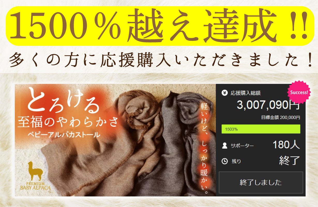Click the clock icon beside 残り
Image resolution: width=318 pixels, height=207 pixels.
point(225,161)
